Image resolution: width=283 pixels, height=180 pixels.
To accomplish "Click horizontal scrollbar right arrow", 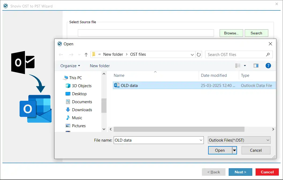I will tap(273, 129).
